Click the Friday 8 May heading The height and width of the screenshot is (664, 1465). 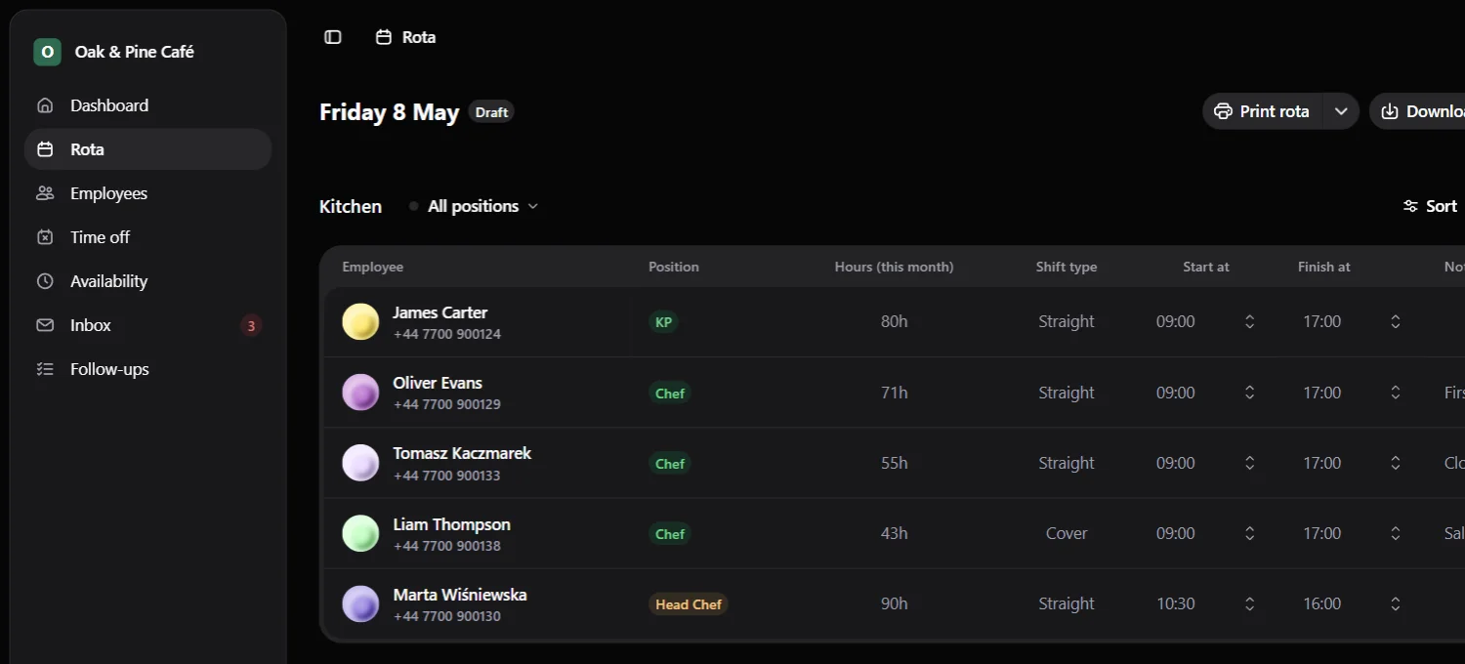click(389, 112)
